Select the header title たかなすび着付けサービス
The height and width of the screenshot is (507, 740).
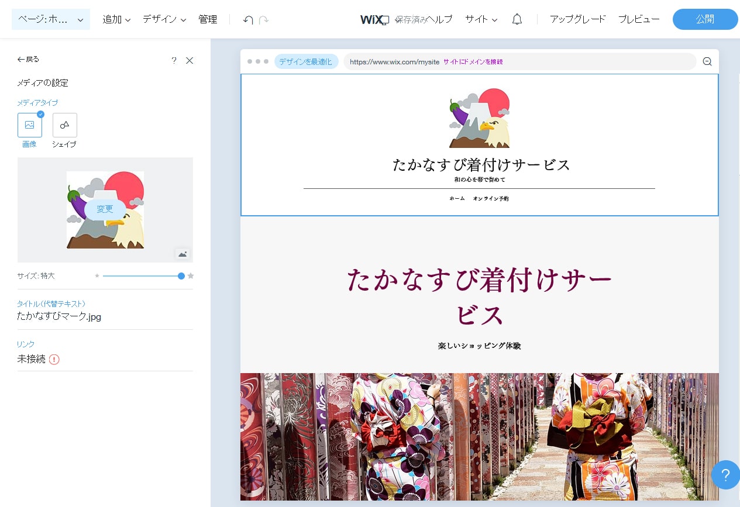pos(481,165)
